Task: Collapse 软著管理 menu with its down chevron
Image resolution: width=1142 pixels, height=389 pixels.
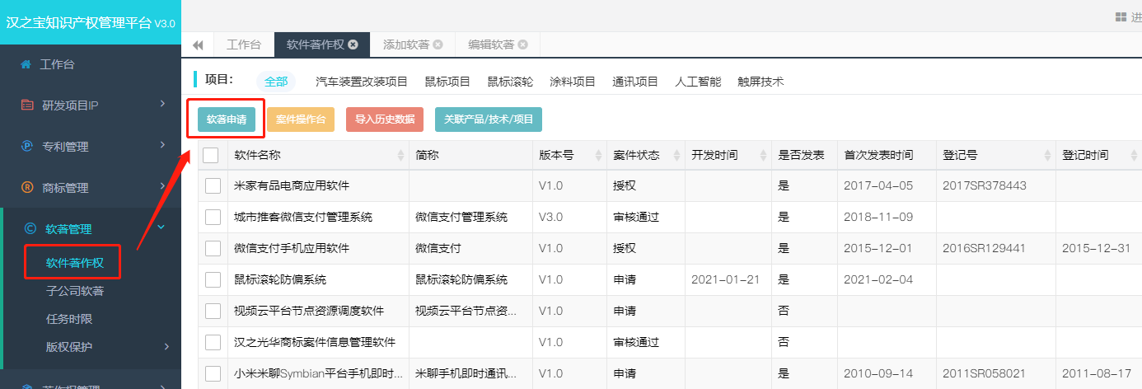Action: [161, 227]
